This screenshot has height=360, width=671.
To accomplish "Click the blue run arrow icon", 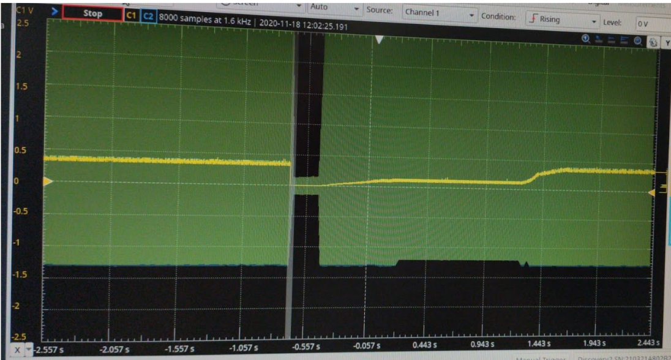I will coord(54,12).
